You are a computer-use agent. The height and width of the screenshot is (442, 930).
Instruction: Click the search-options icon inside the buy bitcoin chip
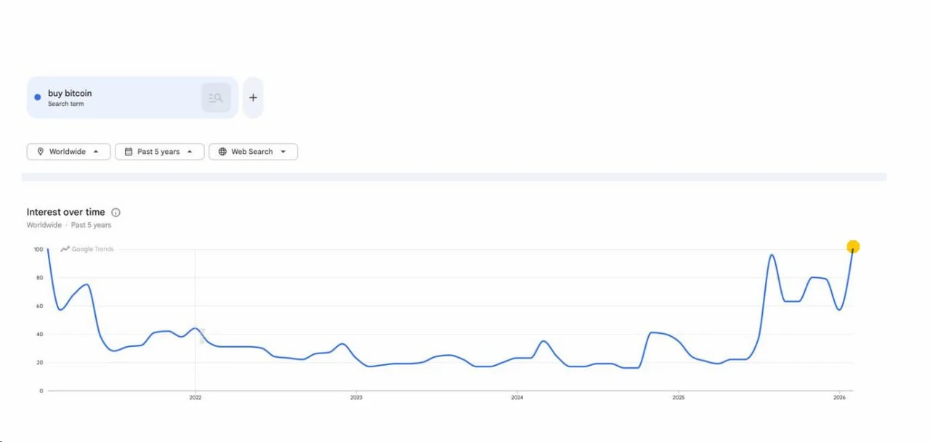[x=215, y=97]
